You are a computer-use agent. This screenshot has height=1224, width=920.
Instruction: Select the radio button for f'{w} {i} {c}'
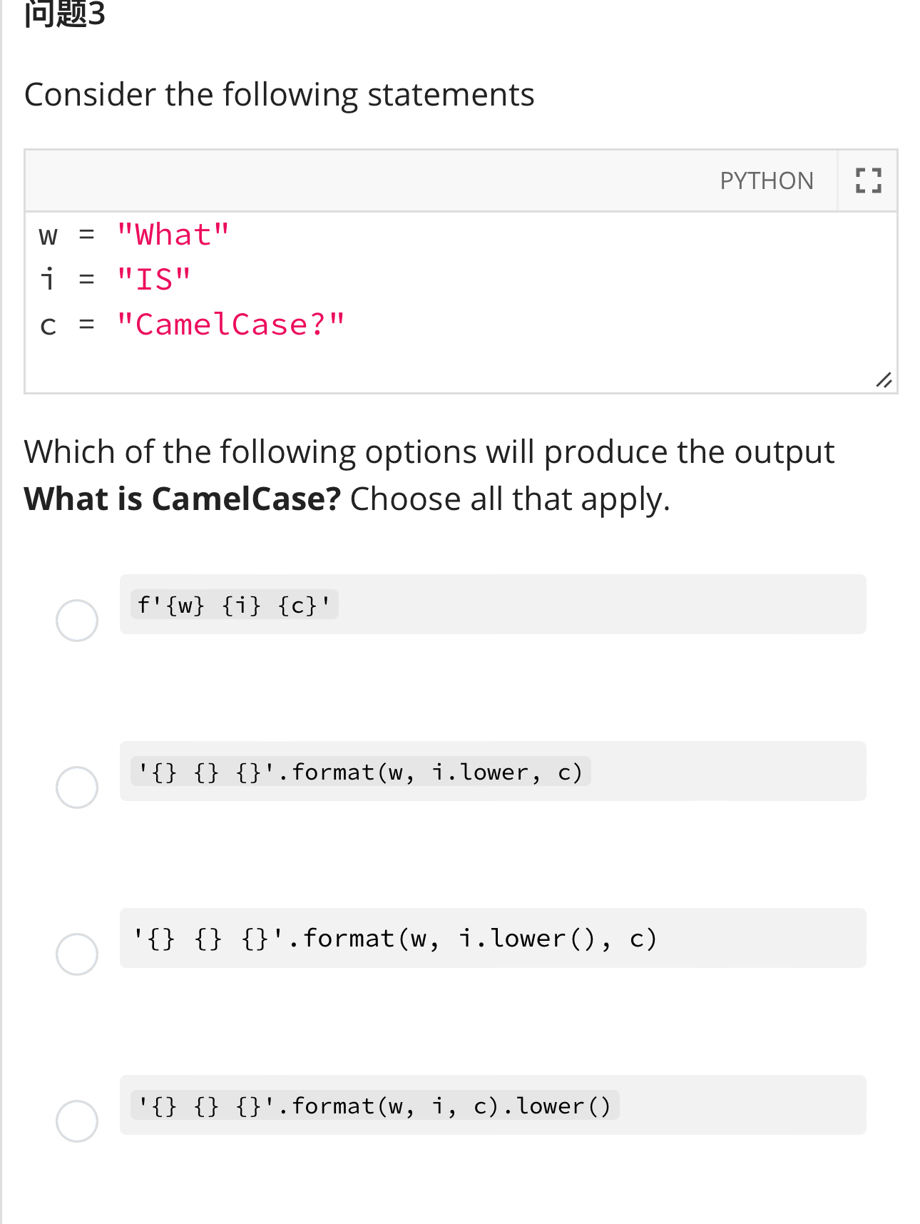[77, 620]
